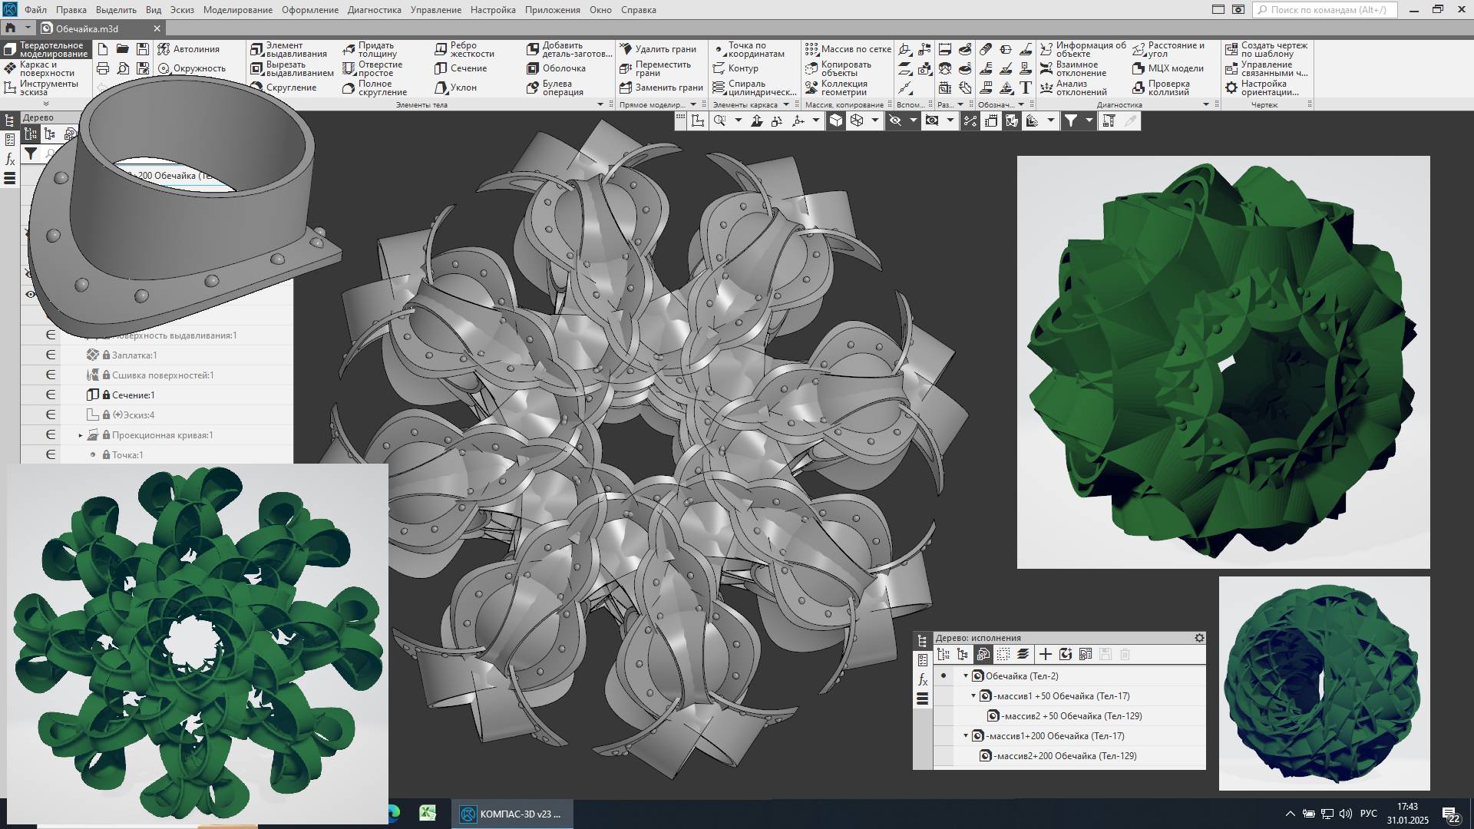Open the Элементы тела group dropdown arrow
Screen dimensions: 1474x829
(600, 104)
